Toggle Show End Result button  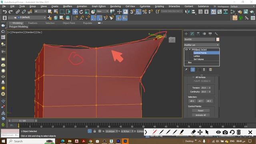pyautogui.click(x=193, y=70)
